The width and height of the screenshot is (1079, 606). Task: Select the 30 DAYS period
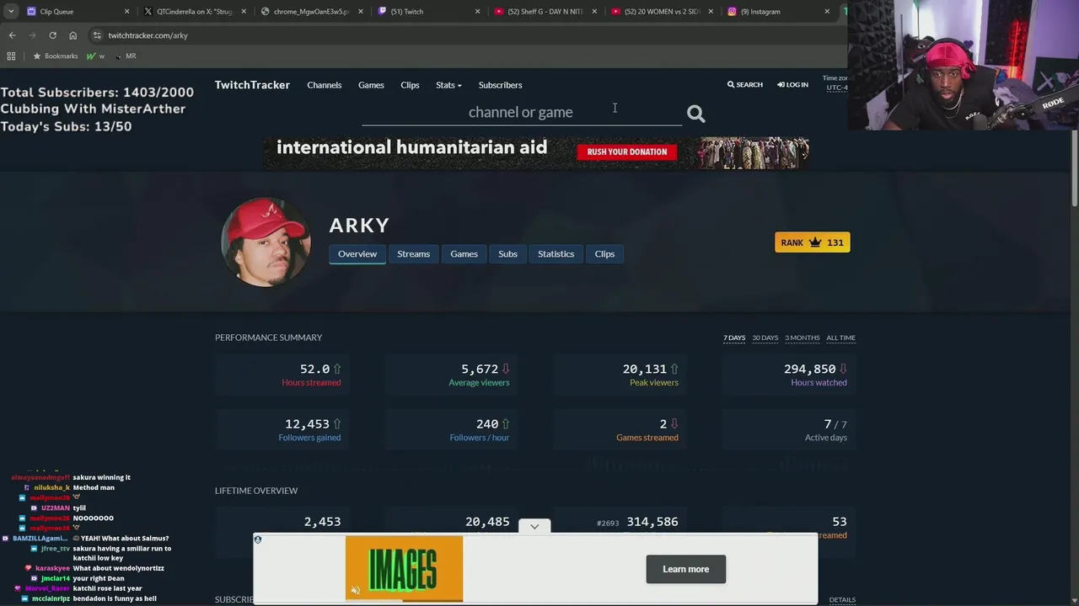765,338
